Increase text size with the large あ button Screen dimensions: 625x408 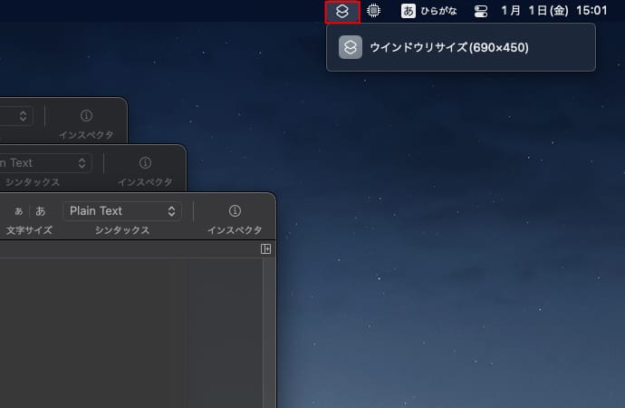(40, 211)
